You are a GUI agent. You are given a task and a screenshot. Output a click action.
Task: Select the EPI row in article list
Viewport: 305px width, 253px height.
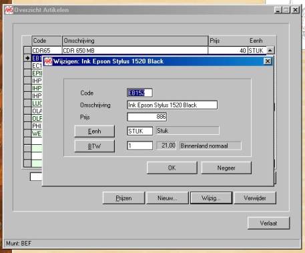point(37,73)
